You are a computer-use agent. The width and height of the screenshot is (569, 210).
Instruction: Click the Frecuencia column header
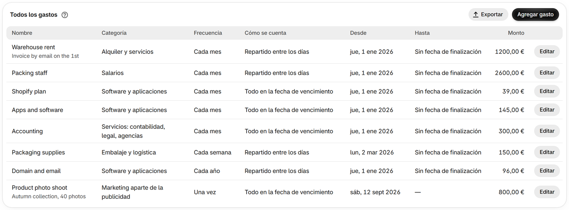click(x=208, y=33)
